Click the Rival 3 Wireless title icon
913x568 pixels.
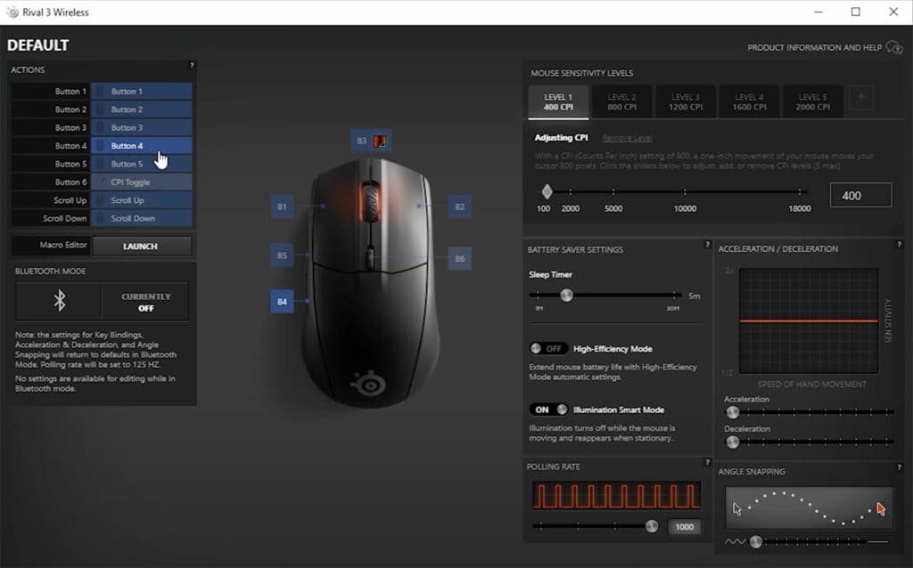point(12,12)
